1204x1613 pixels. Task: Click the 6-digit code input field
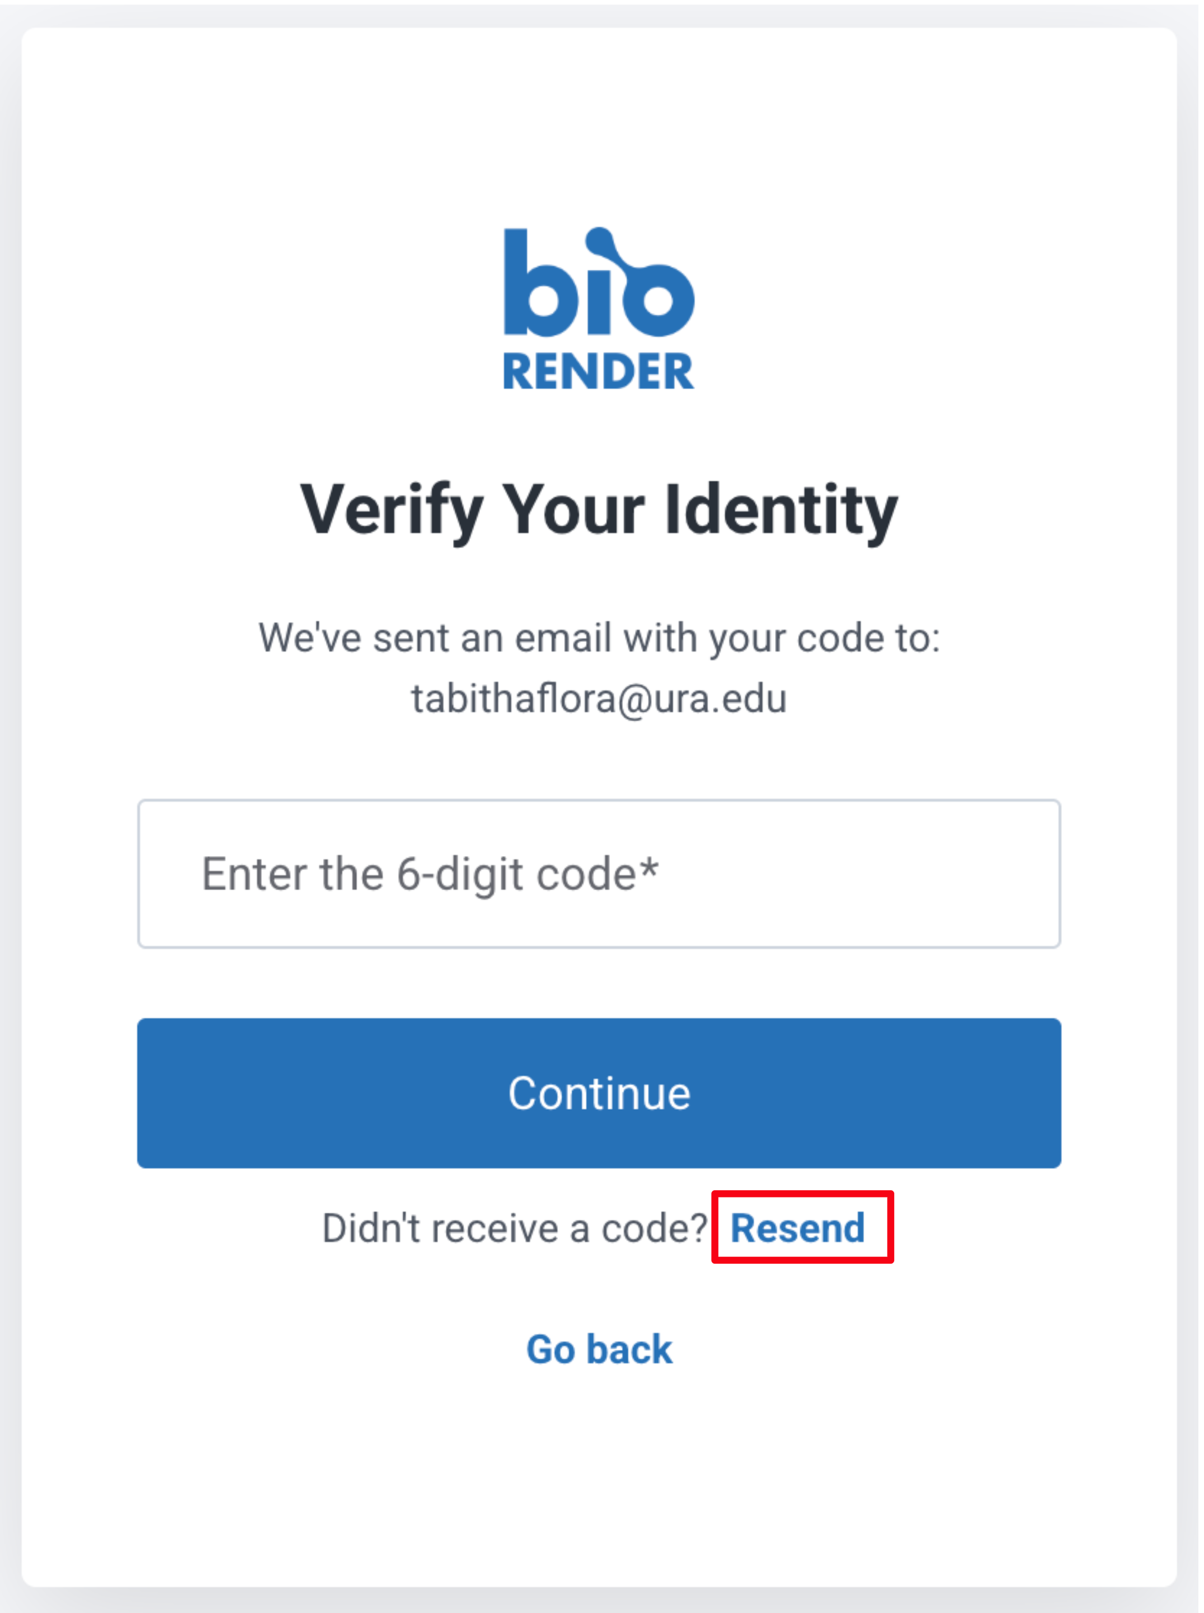click(x=598, y=873)
